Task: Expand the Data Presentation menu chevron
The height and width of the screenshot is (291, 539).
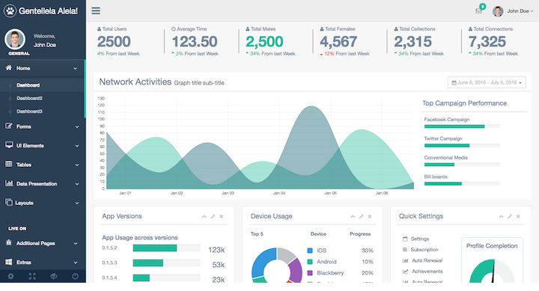Action: coord(77,184)
